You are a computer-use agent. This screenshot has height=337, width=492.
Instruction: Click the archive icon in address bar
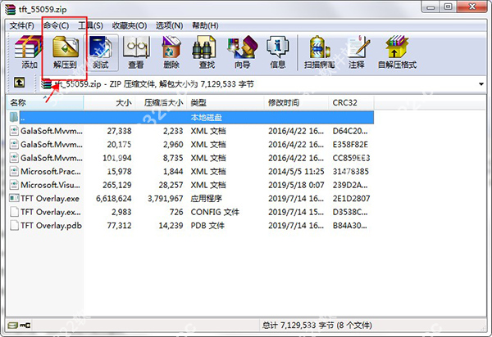tap(46, 84)
